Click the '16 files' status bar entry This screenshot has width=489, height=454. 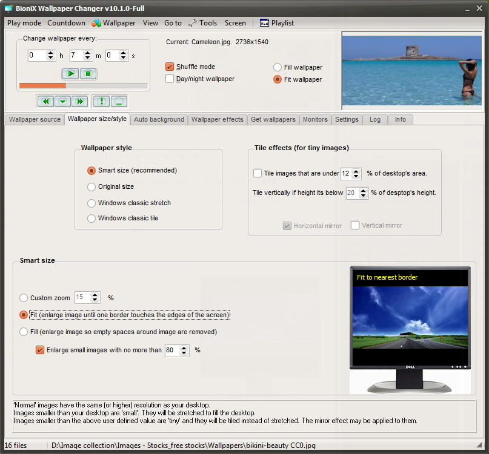(x=16, y=446)
